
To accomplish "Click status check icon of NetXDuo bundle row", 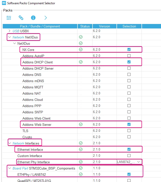I will coord(81,43).
